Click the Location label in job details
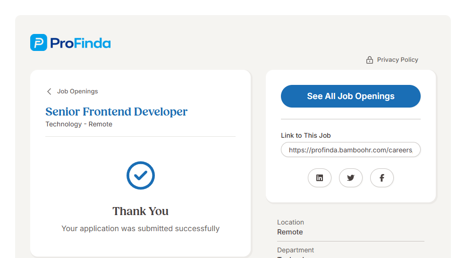 point(290,222)
